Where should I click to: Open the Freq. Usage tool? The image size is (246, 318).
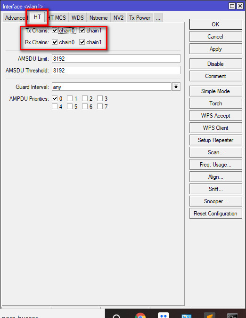pos(215,165)
